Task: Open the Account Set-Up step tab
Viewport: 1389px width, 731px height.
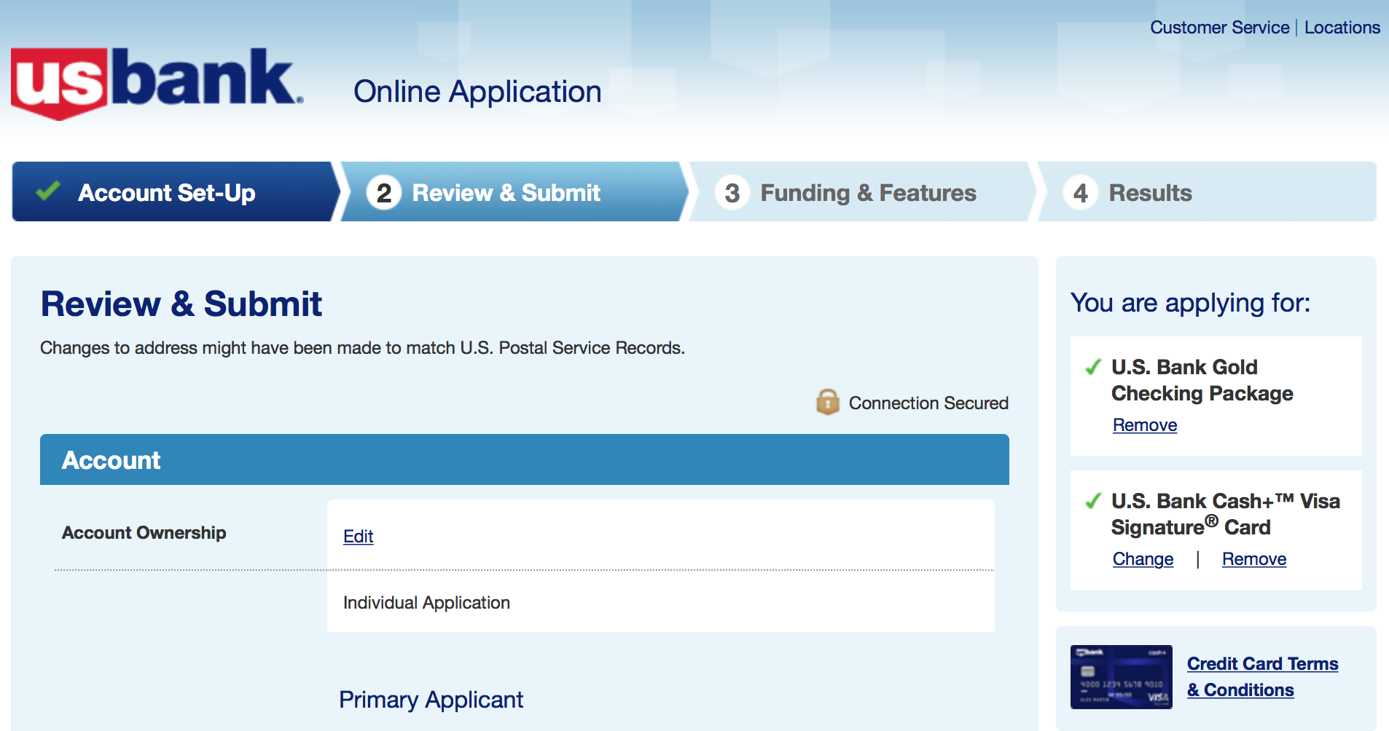Action: [x=175, y=191]
